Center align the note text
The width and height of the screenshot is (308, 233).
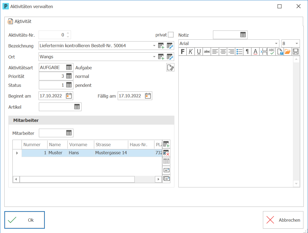tap(223, 52)
